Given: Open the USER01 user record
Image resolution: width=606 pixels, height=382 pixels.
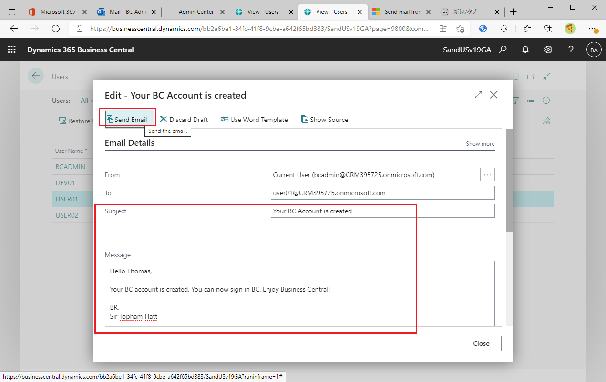Looking at the screenshot, I should pos(67,199).
